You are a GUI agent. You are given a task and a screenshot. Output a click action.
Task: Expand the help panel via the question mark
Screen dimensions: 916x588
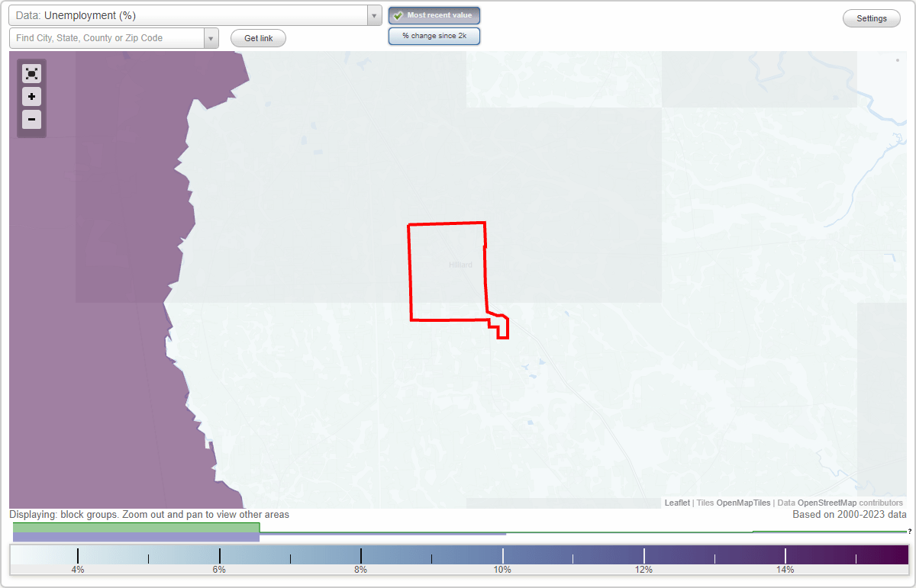pos(911,532)
